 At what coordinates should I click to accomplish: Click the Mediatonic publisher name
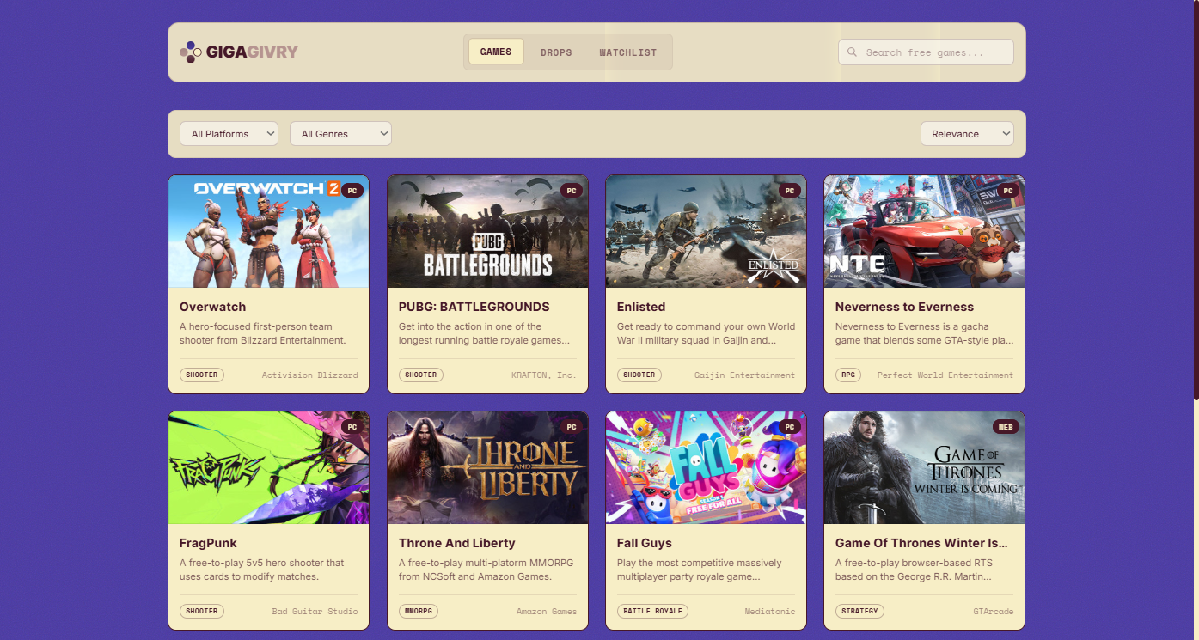pyautogui.click(x=770, y=611)
